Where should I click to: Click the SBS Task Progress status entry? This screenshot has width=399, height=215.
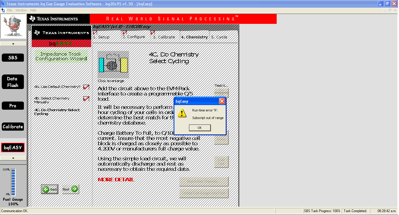point(322,211)
